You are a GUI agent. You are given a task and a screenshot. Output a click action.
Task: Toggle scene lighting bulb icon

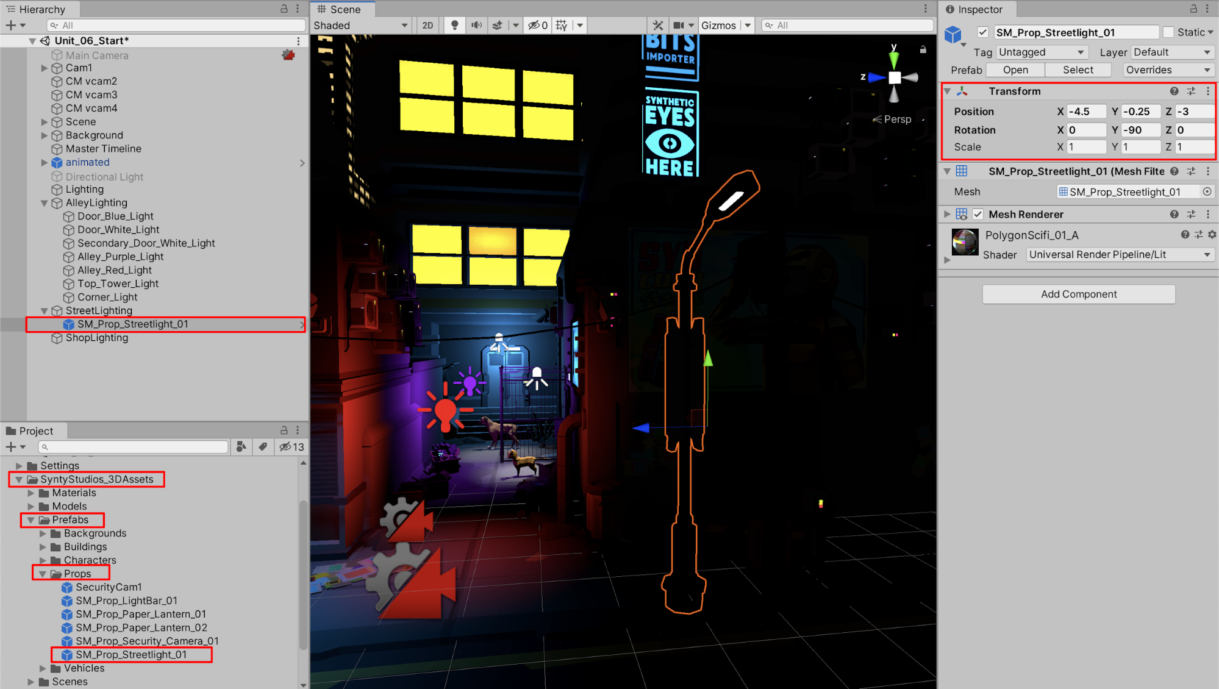[x=454, y=25]
